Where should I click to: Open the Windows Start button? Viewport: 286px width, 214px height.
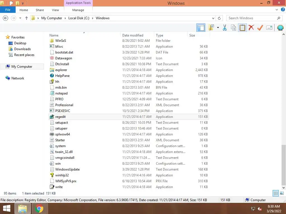(x=7, y=208)
